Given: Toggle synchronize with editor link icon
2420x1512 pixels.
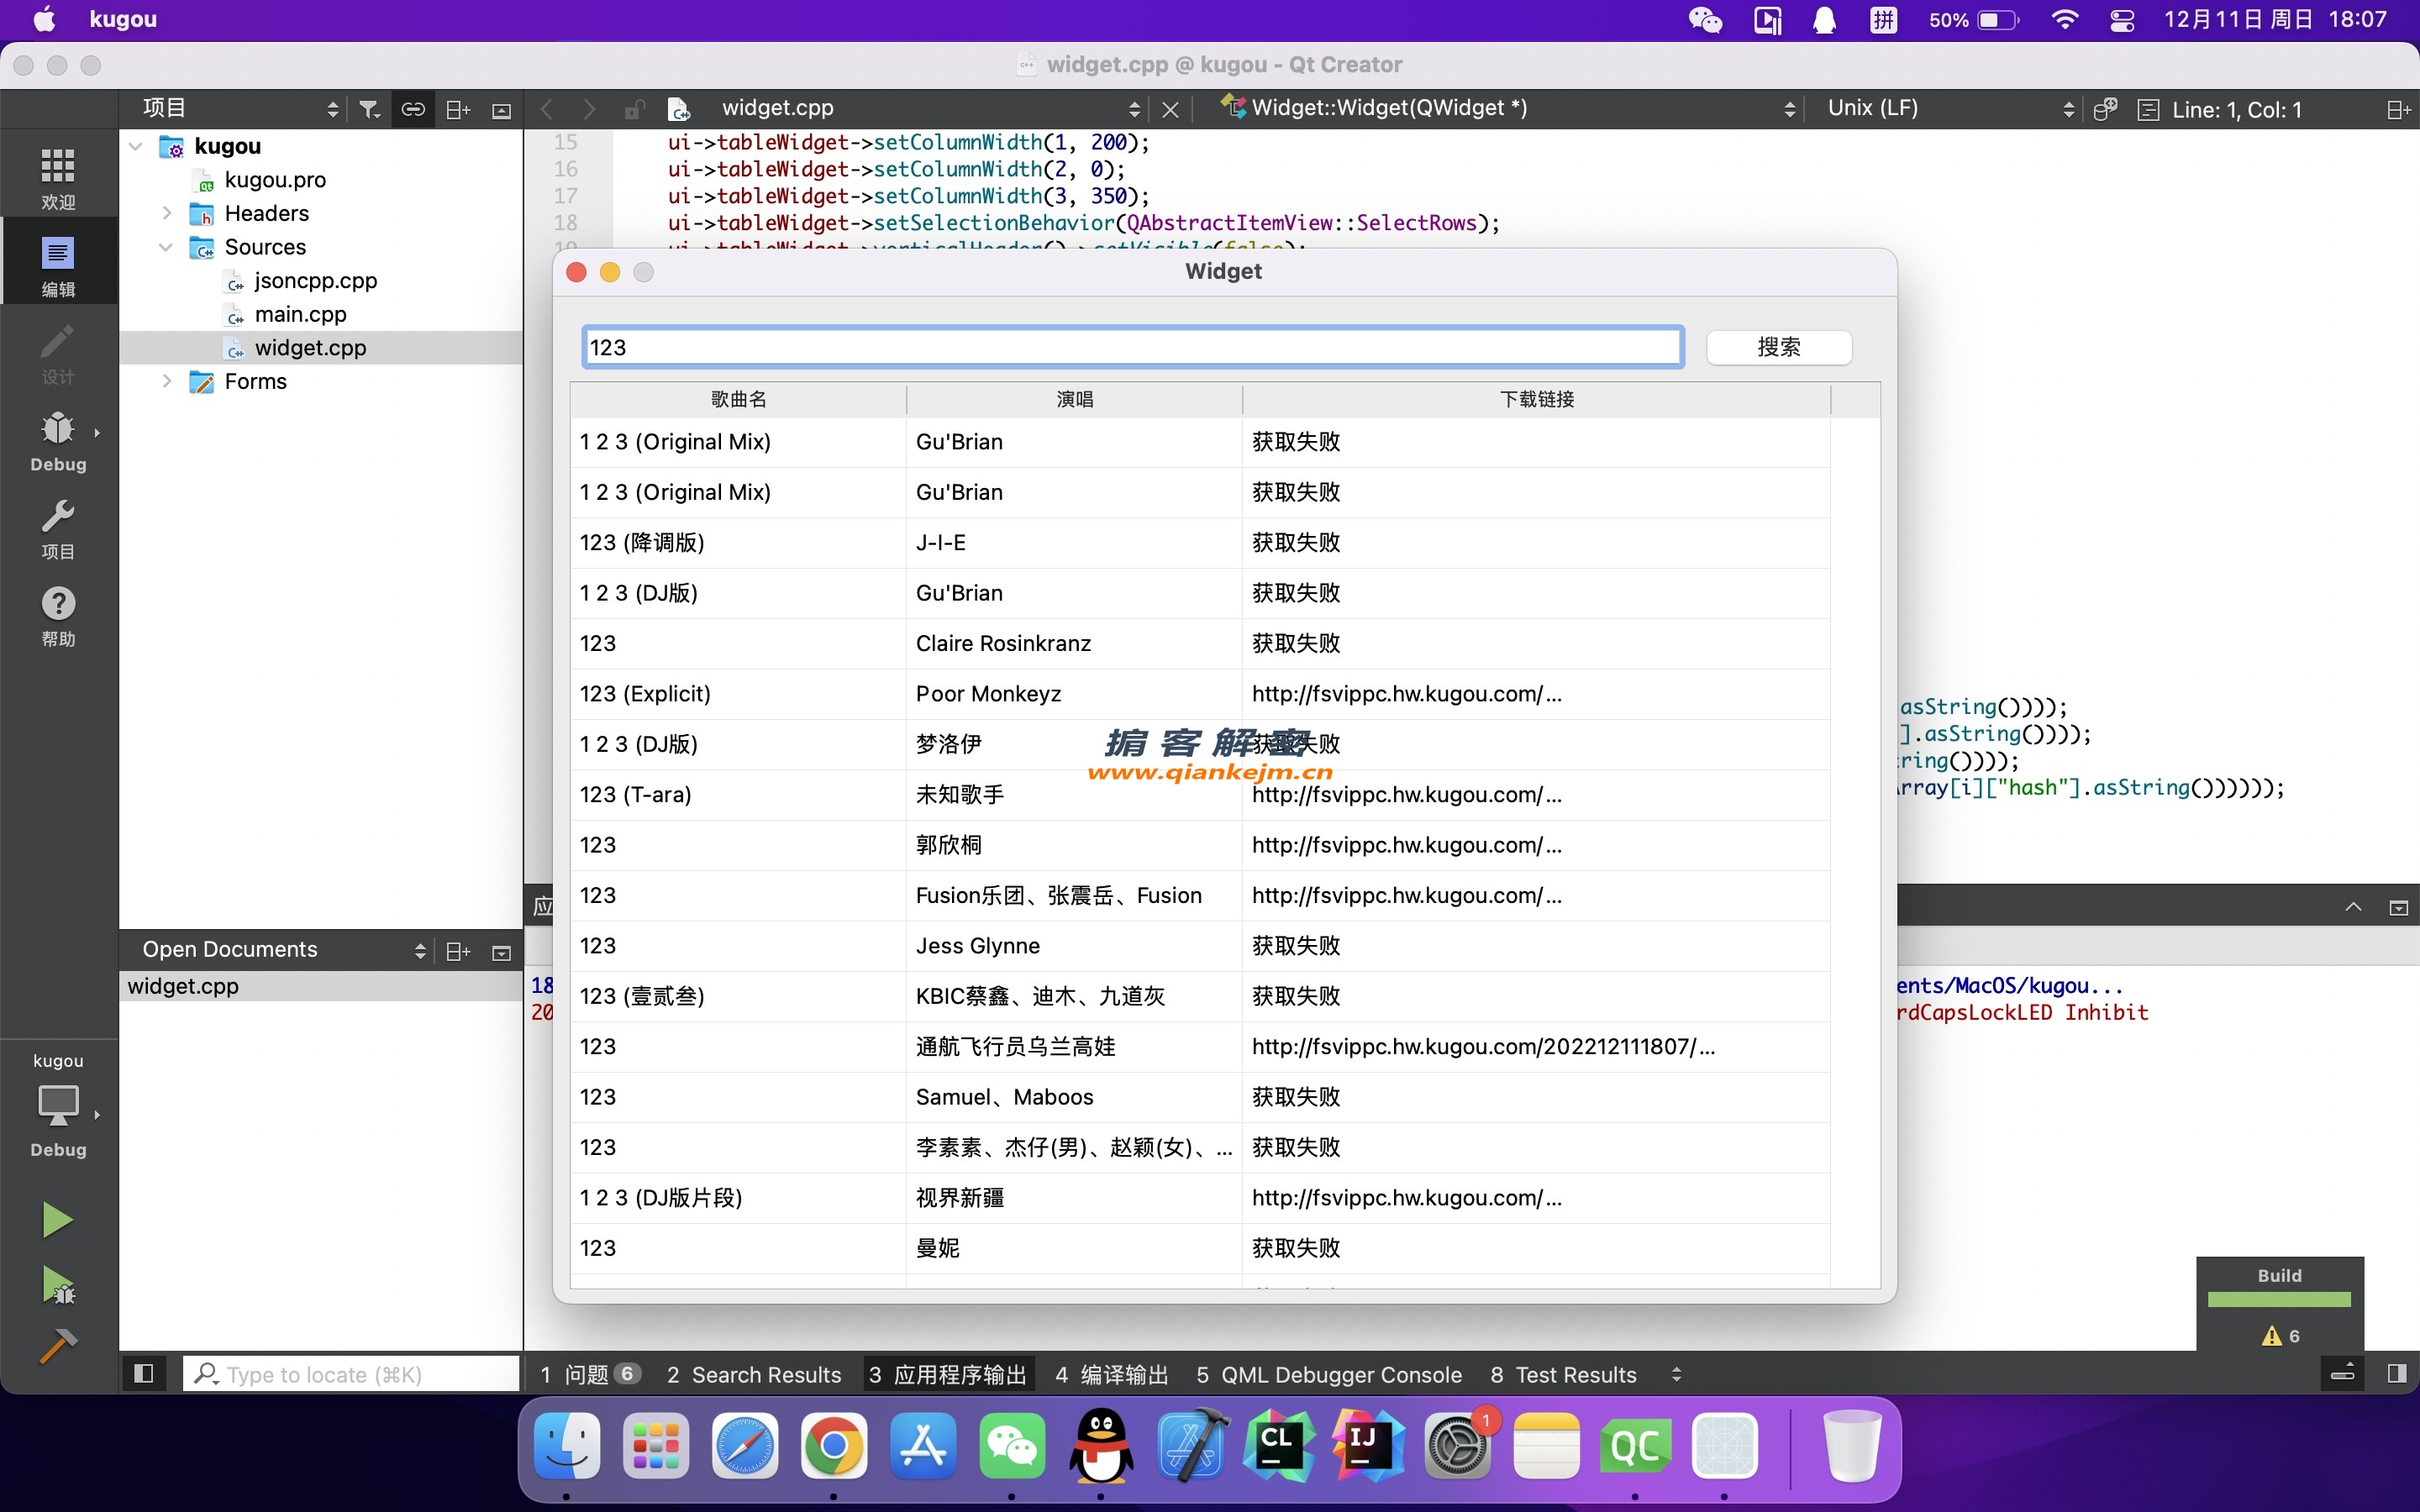Looking at the screenshot, I should click(413, 109).
